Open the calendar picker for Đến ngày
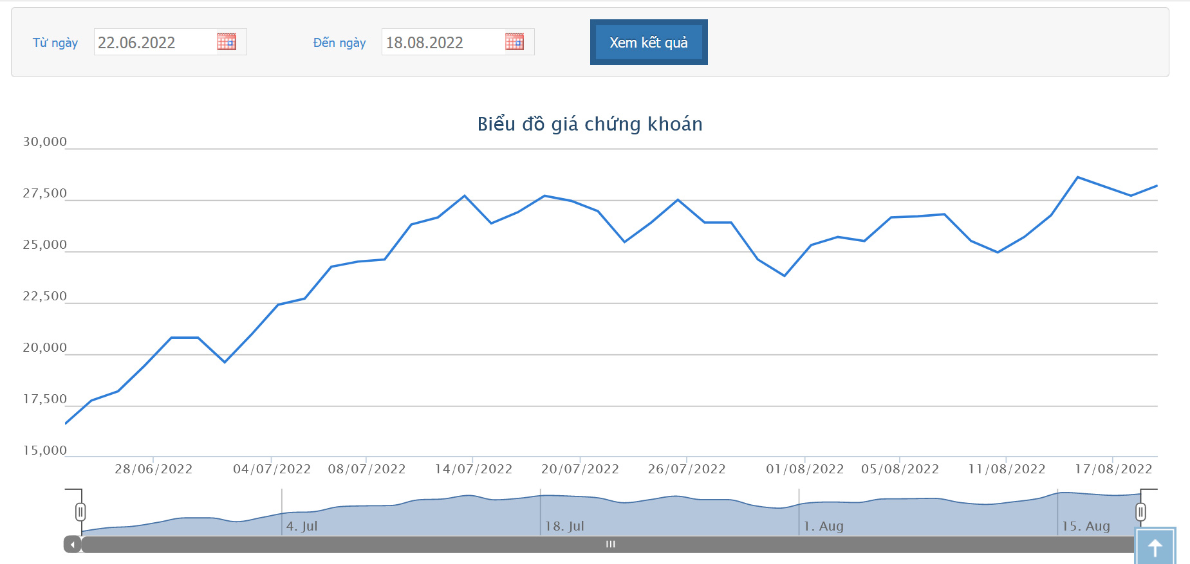This screenshot has width=1190, height=564. (514, 42)
